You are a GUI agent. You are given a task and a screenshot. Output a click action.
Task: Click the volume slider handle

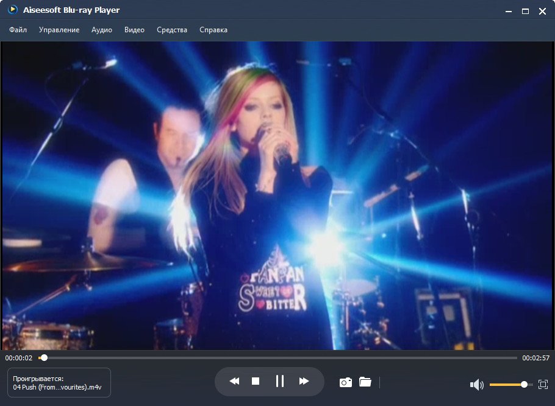pyautogui.click(x=524, y=385)
